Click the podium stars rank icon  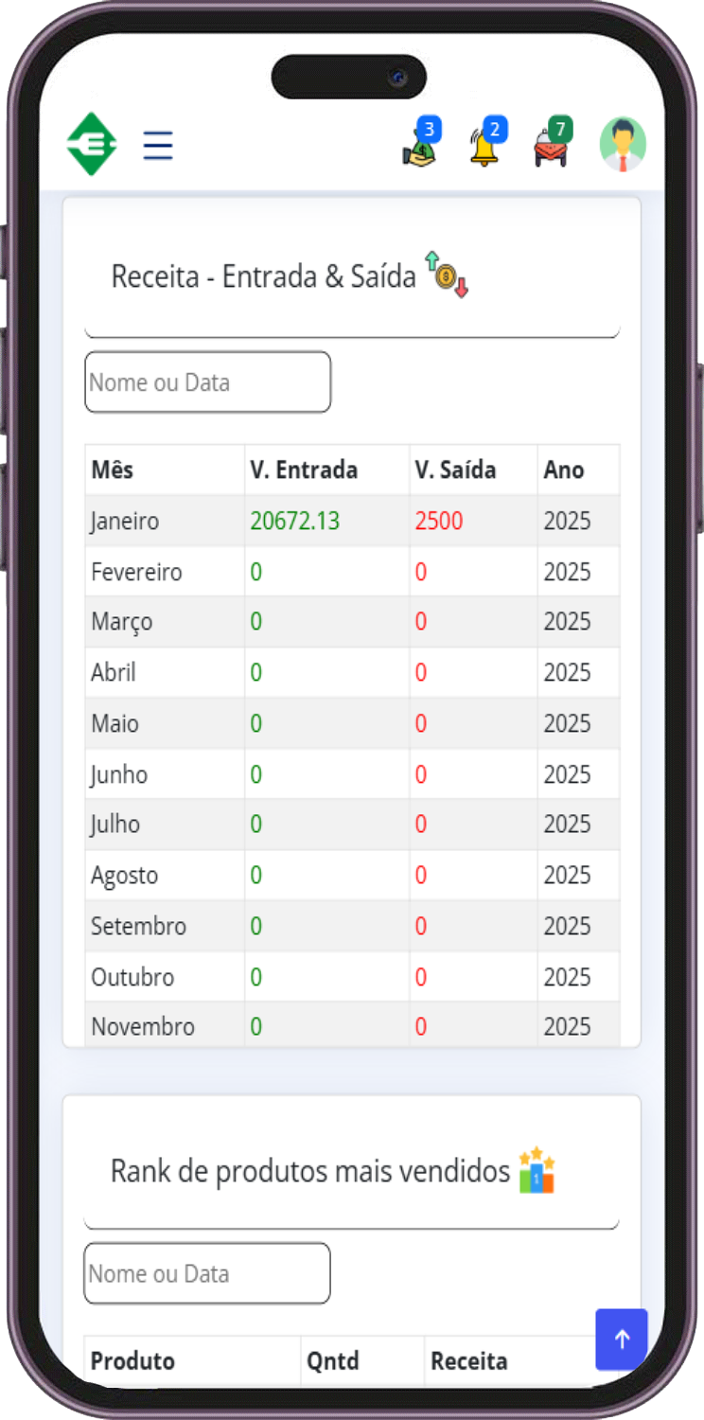tap(537, 1170)
